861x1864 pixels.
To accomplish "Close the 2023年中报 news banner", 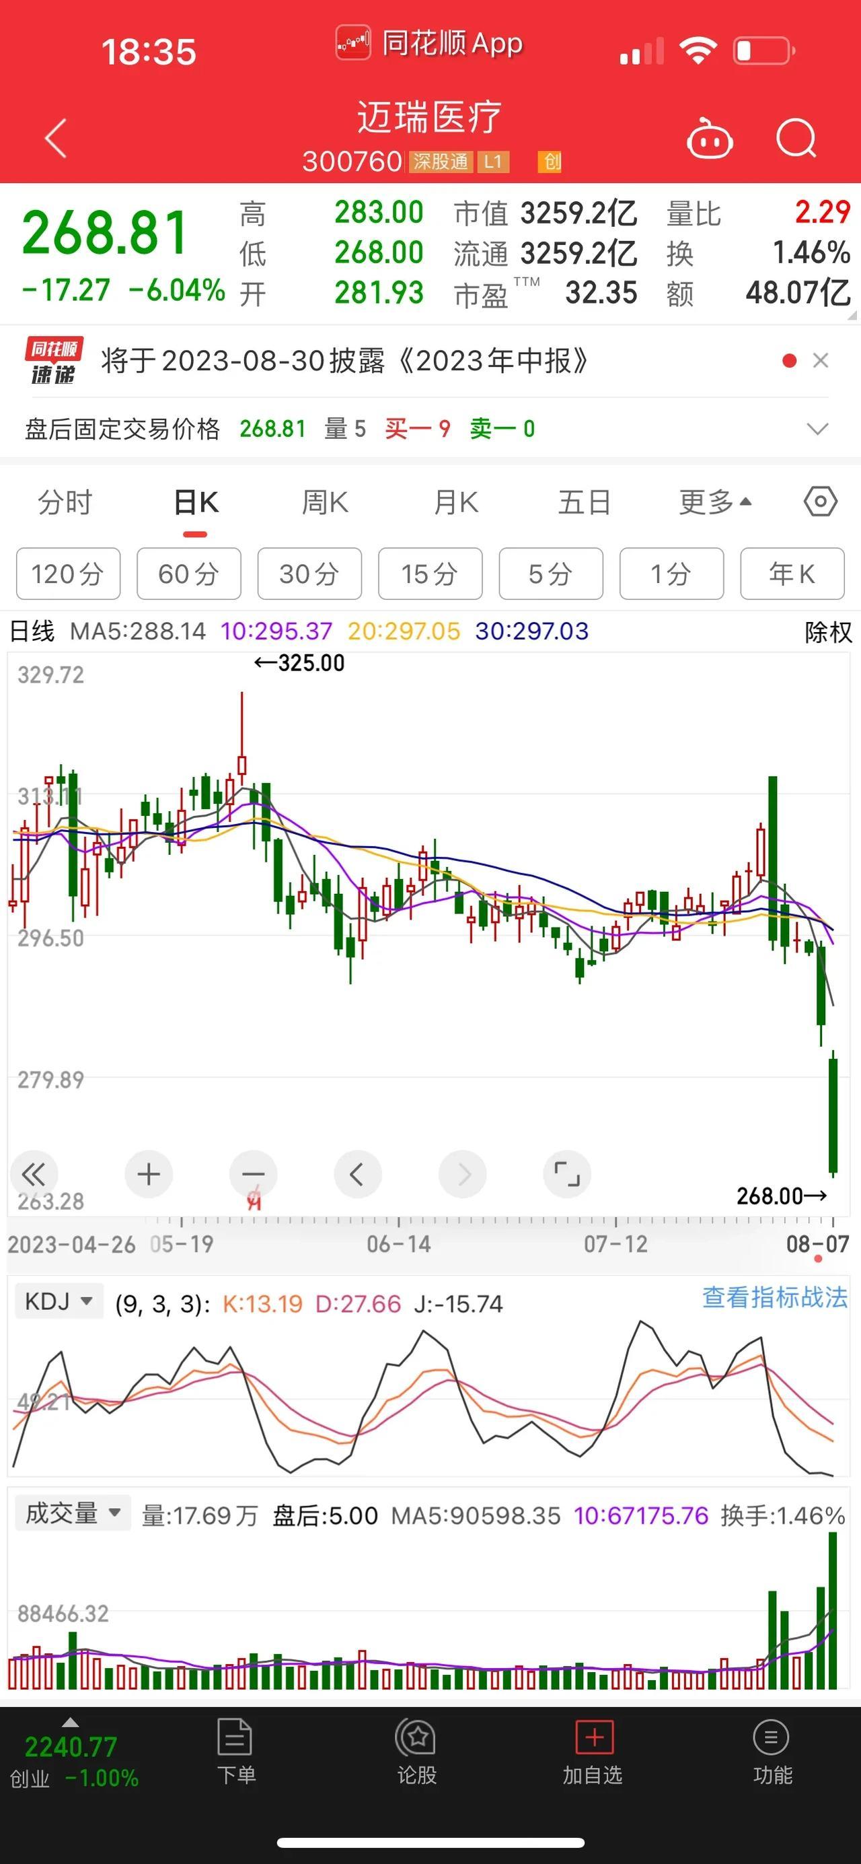I will tap(820, 360).
